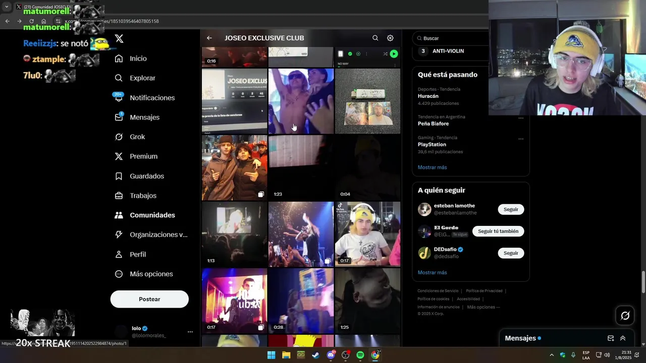Go back with the community arrow
646x363 pixels.
tap(209, 38)
